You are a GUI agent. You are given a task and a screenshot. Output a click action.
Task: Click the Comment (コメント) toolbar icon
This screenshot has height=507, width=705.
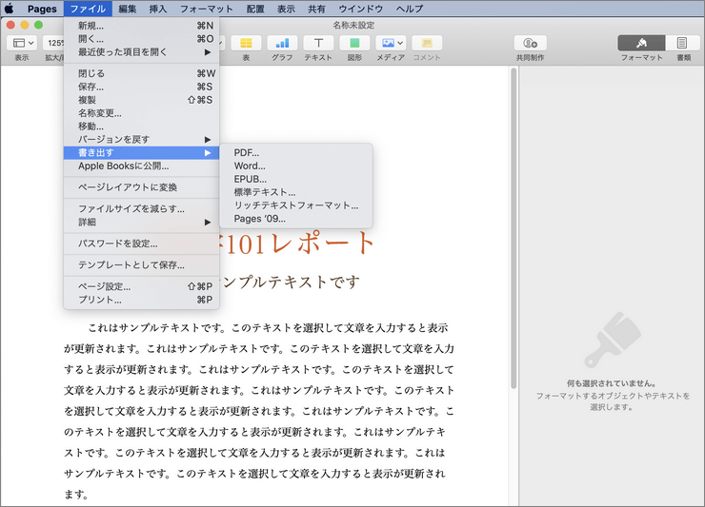tap(427, 43)
